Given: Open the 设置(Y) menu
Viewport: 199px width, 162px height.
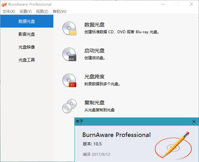Looking at the screenshot, I should click(26, 12).
